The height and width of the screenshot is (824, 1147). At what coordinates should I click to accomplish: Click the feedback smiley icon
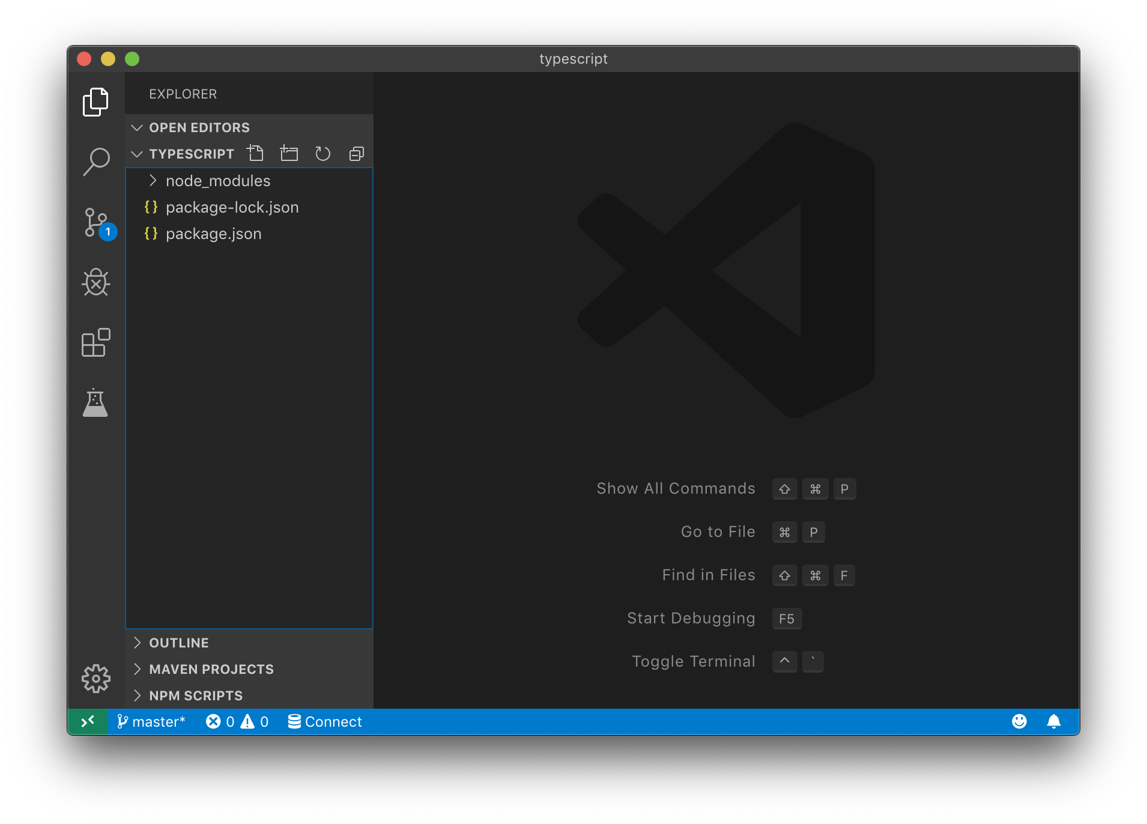1019,721
